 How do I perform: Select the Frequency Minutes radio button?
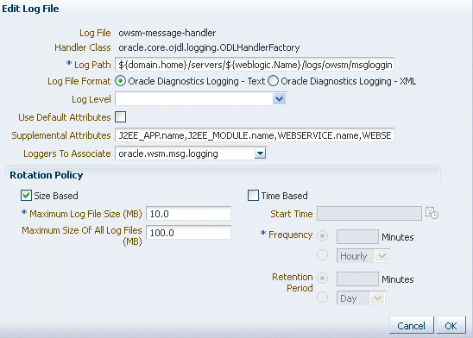(x=323, y=236)
